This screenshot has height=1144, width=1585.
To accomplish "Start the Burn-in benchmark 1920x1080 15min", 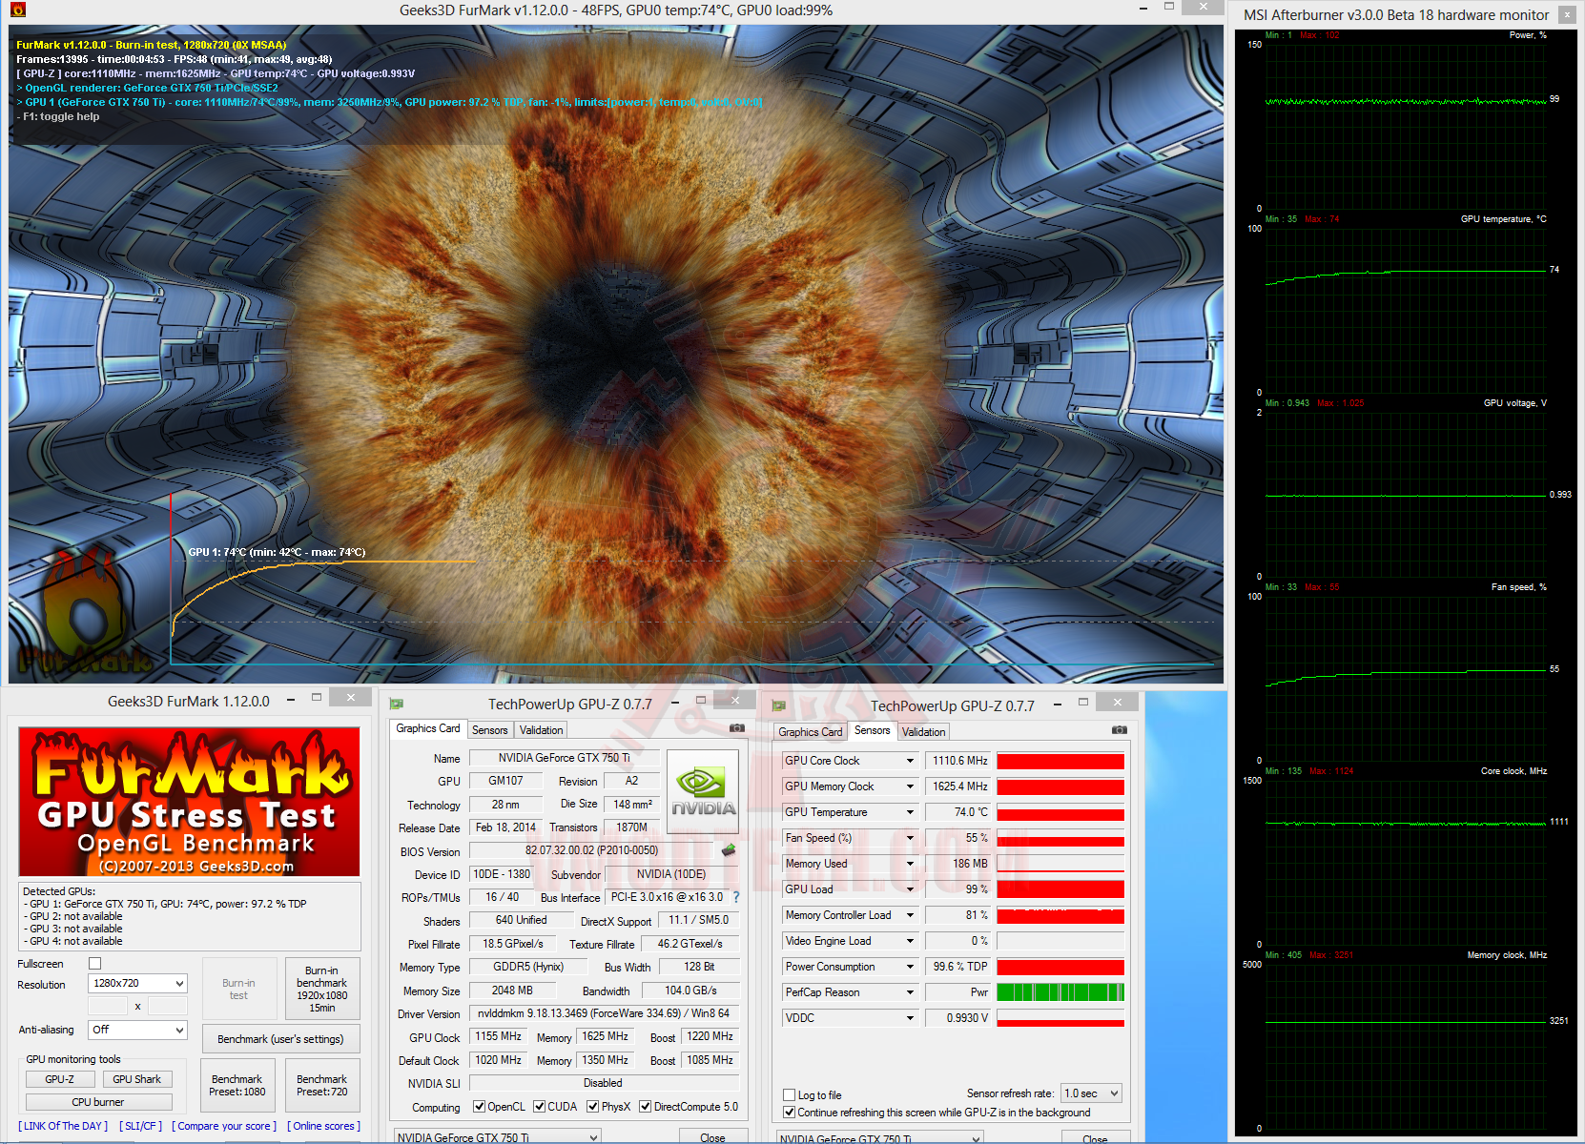I will click(322, 989).
